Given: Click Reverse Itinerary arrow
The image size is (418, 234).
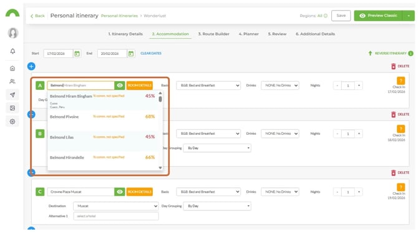Looking at the screenshot, I should click(x=370, y=53).
